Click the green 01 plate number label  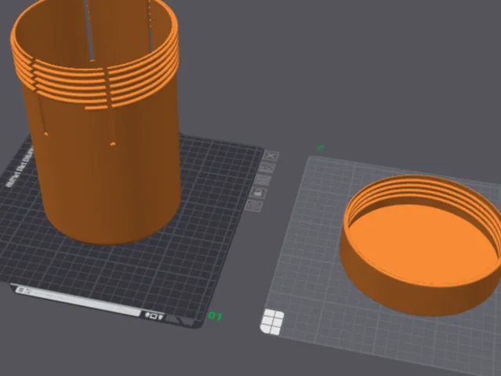pyautogui.click(x=215, y=316)
